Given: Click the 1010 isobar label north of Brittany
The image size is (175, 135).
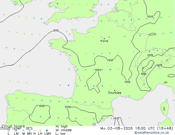Looking at the screenshot, I should coord(55,31).
